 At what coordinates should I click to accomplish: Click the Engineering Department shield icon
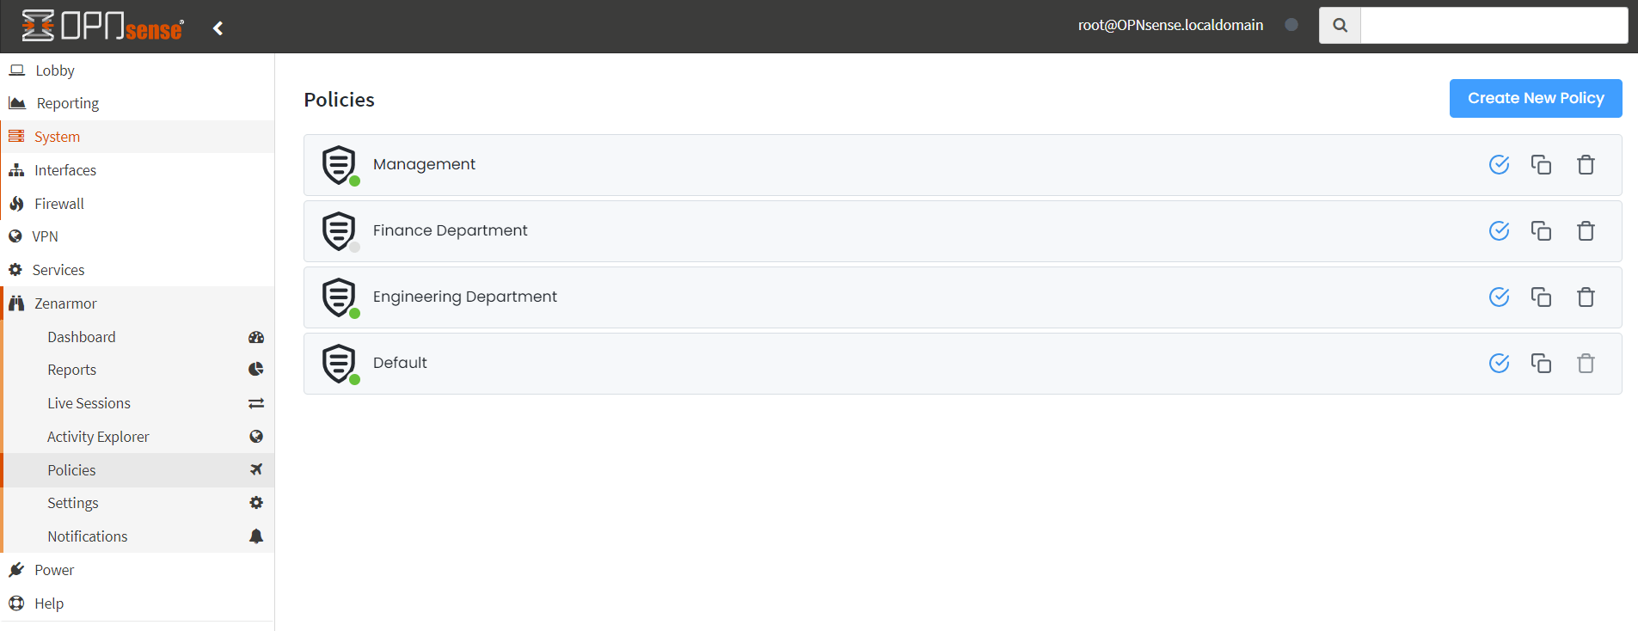point(339,297)
